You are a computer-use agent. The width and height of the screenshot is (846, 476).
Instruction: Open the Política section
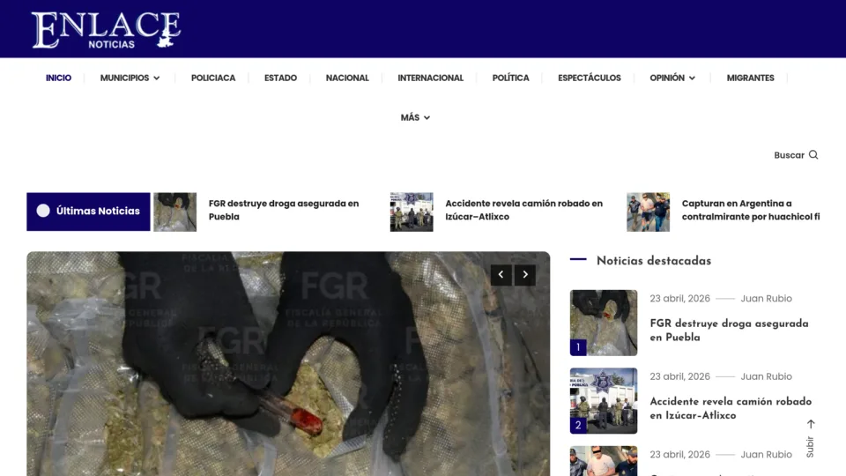click(x=510, y=78)
